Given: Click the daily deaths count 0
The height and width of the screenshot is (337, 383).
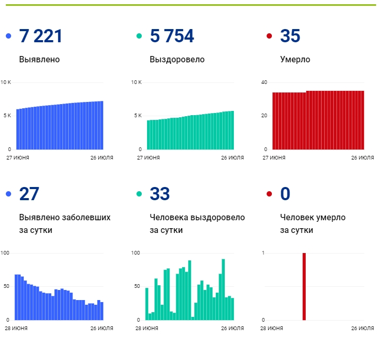Looking at the screenshot, I should 285,194.
